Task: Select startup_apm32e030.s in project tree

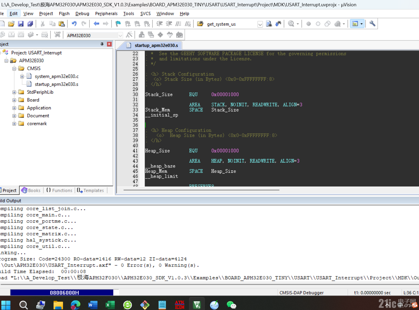Action: pyautogui.click(x=56, y=84)
